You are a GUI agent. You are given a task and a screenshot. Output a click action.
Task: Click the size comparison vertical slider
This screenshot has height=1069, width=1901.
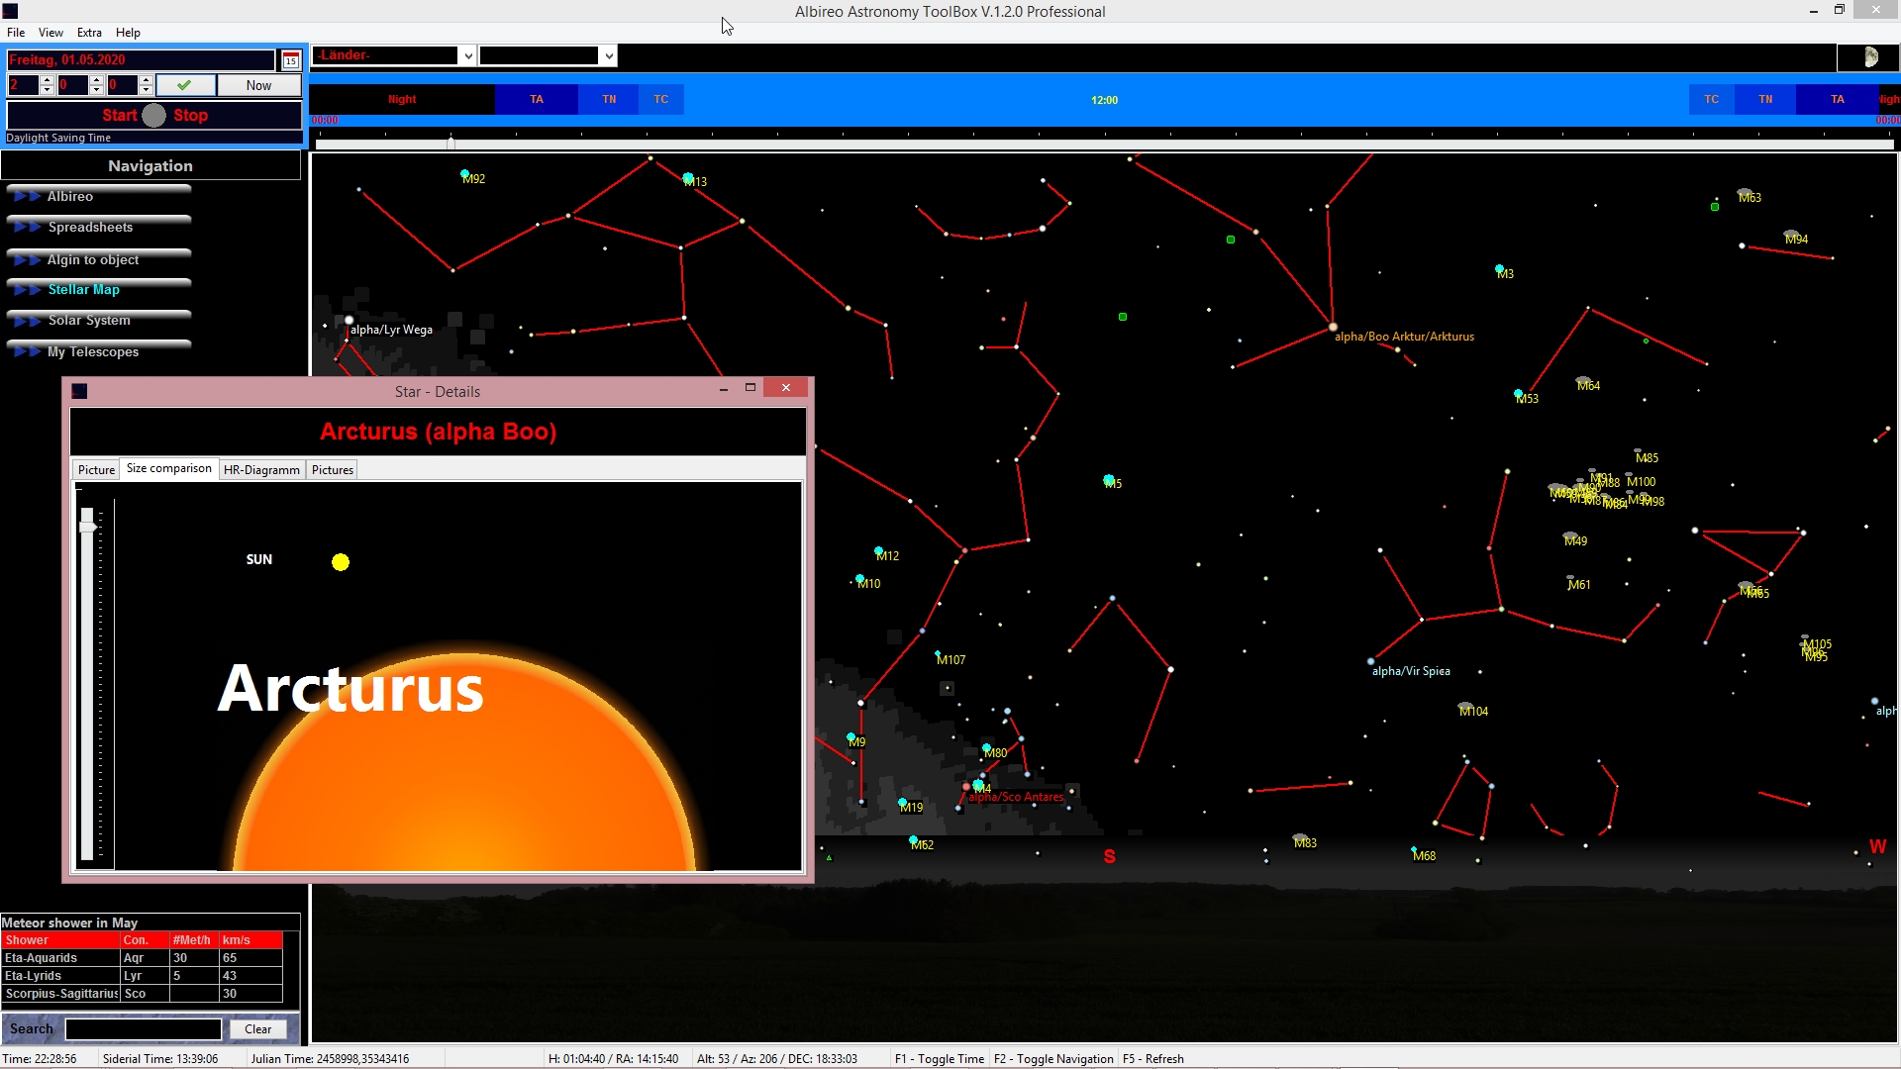[x=87, y=525]
